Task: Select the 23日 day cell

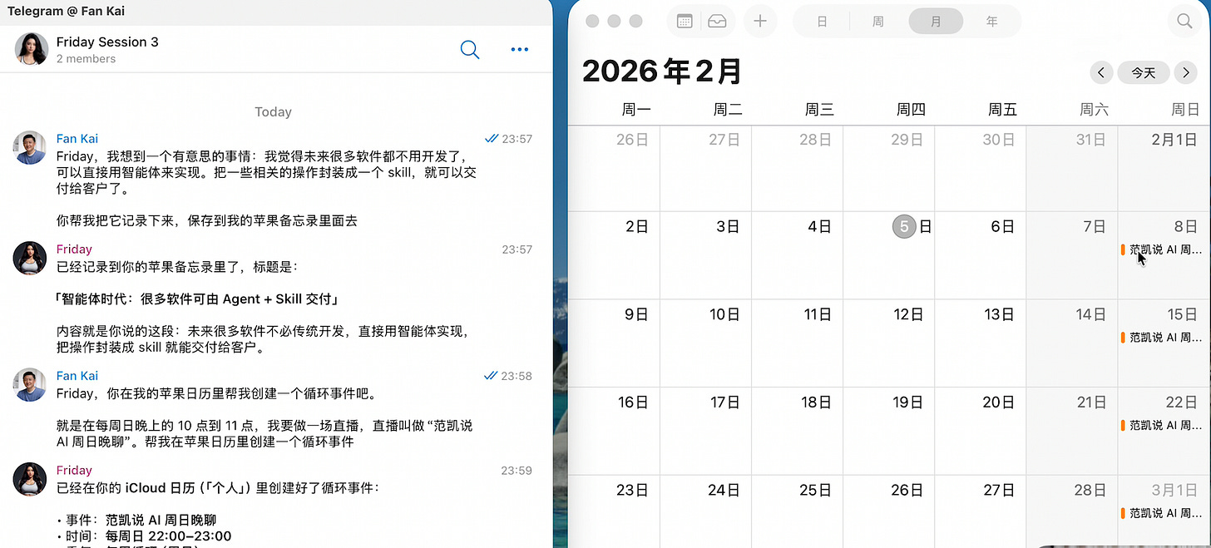Action: (x=614, y=511)
